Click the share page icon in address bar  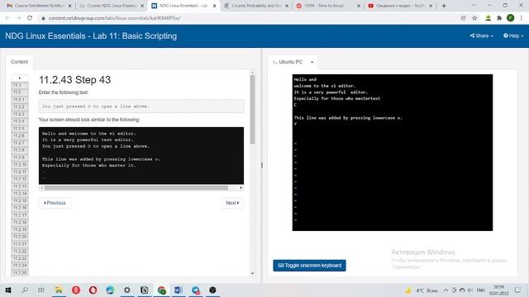pyautogui.click(x=463, y=18)
